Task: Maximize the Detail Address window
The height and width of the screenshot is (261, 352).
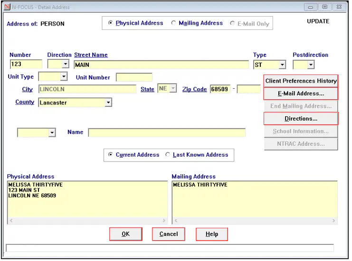Action: (325, 7)
